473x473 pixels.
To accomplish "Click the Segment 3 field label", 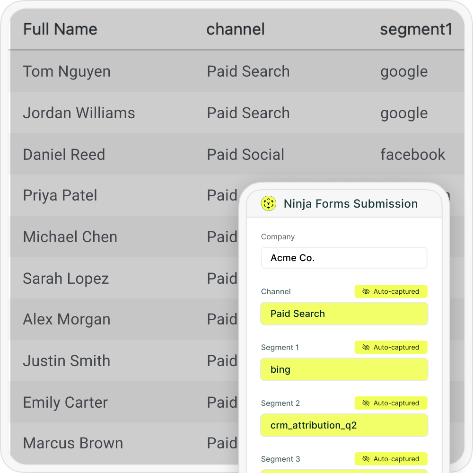I will coord(280,459).
